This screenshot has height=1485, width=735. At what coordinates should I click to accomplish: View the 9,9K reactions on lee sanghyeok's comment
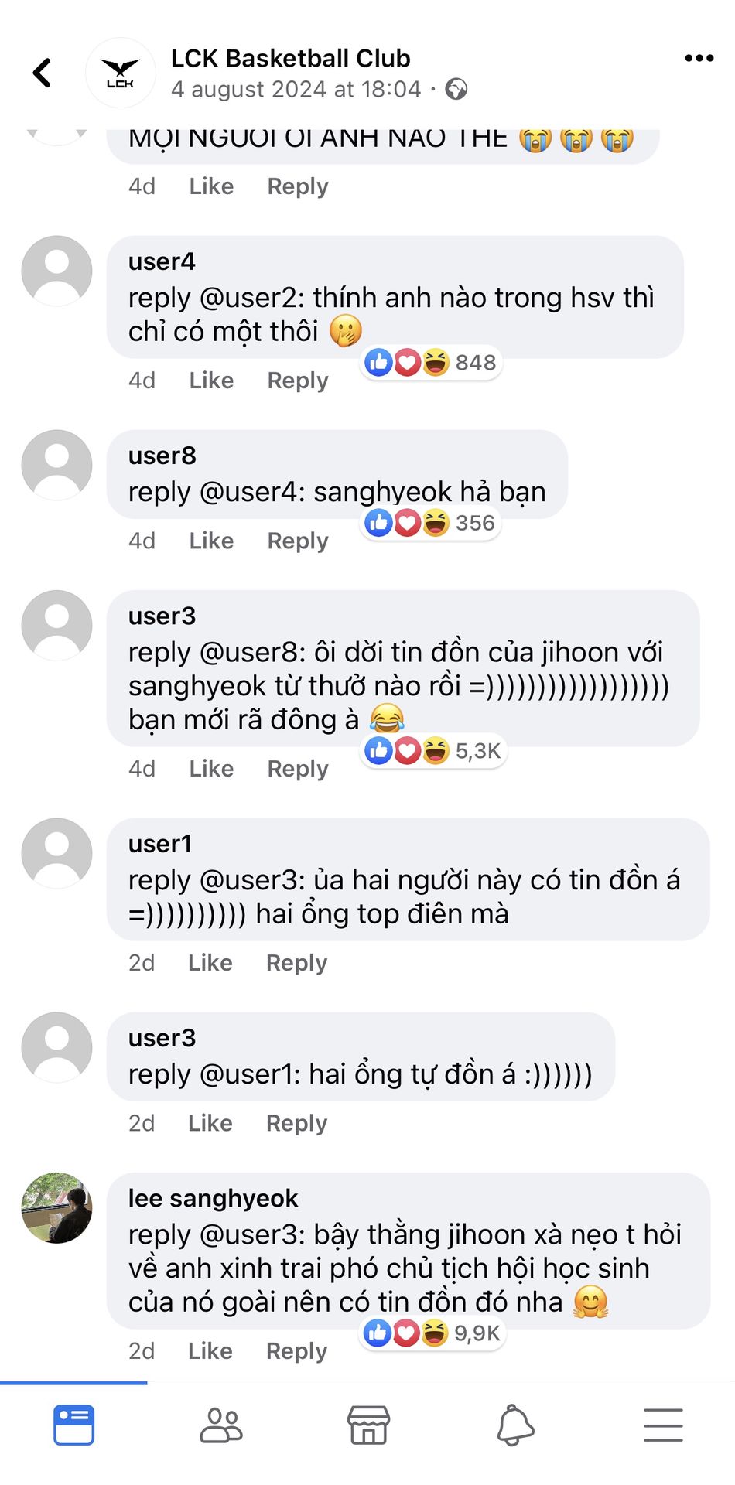[x=433, y=1333]
